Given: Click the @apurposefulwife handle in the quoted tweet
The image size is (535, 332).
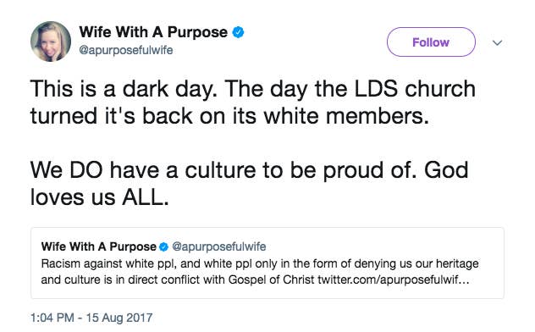Looking at the screenshot, I should (x=219, y=246).
